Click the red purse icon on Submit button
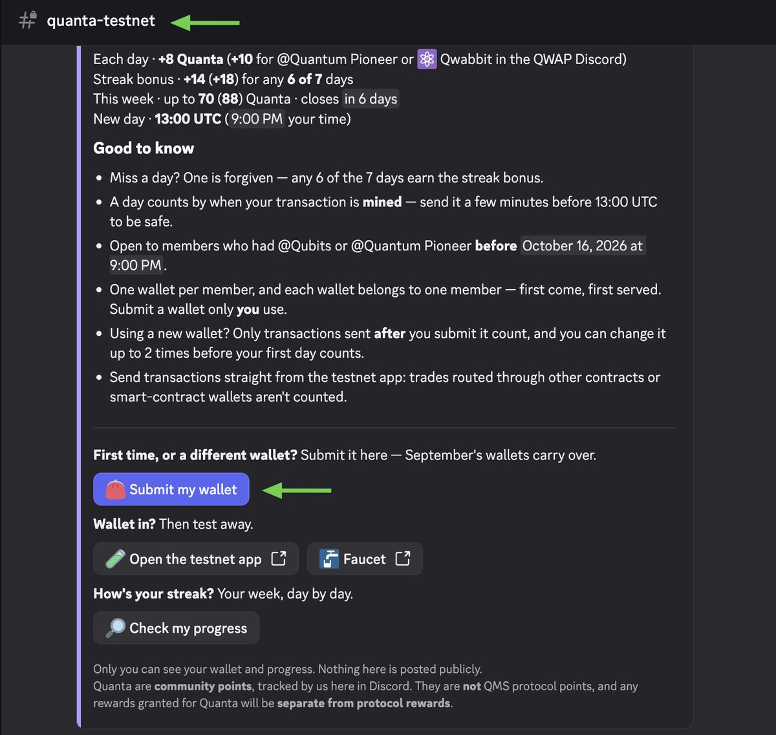This screenshot has width=776, height=735. (115, 489)
